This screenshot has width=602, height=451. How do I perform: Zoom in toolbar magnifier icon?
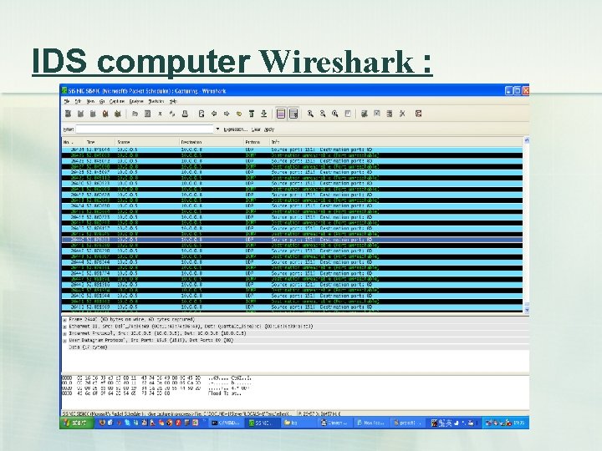coord(310,114)
